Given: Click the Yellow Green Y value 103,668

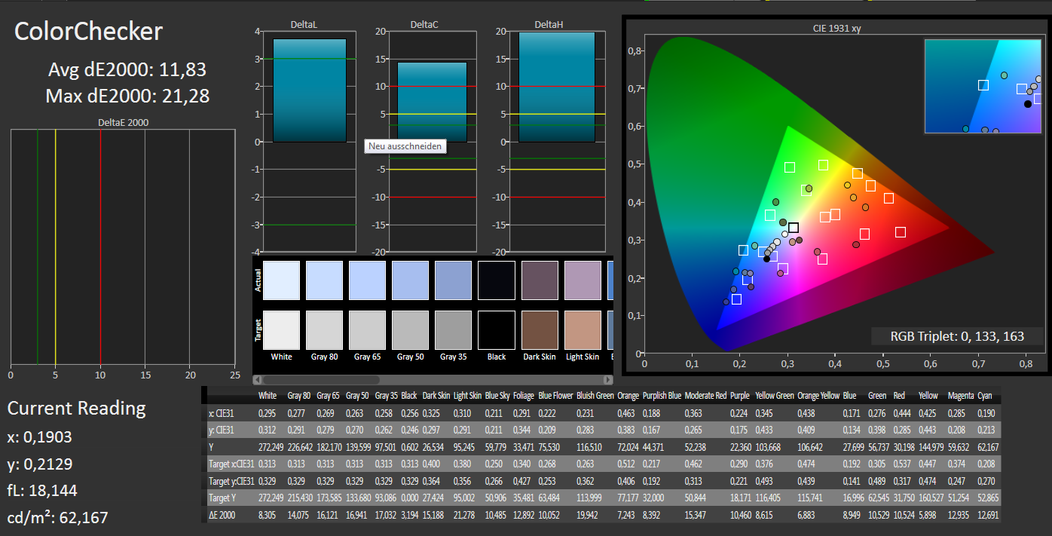Looking at the screenshot, I should pos(769,447).
